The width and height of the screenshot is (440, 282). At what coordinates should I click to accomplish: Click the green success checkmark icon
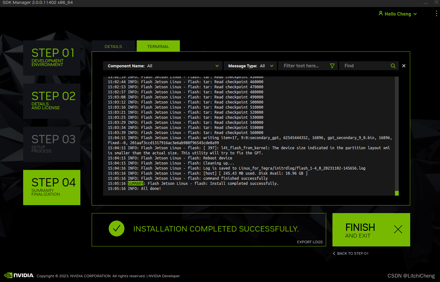click(116, 229)
